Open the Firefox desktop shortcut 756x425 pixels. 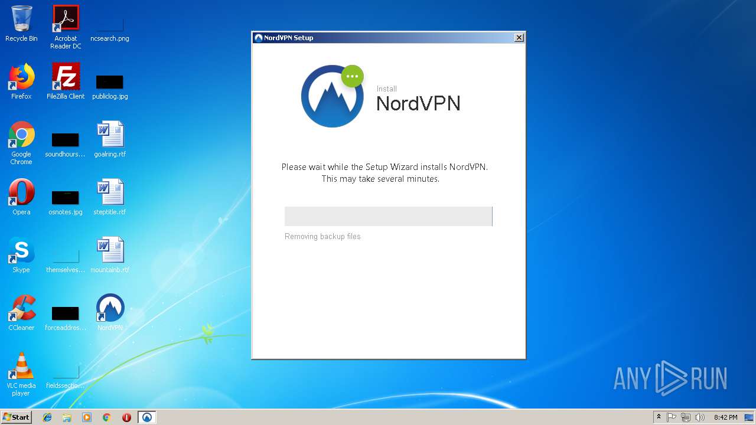coord(21,81)
